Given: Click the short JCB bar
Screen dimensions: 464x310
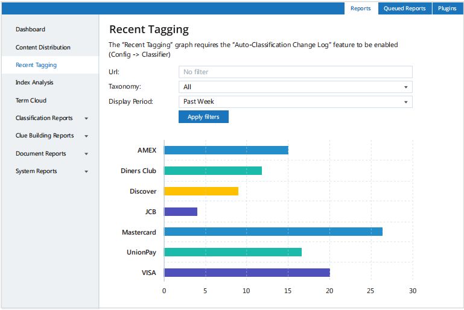Looking at the screenshot, I should (180, 212).
